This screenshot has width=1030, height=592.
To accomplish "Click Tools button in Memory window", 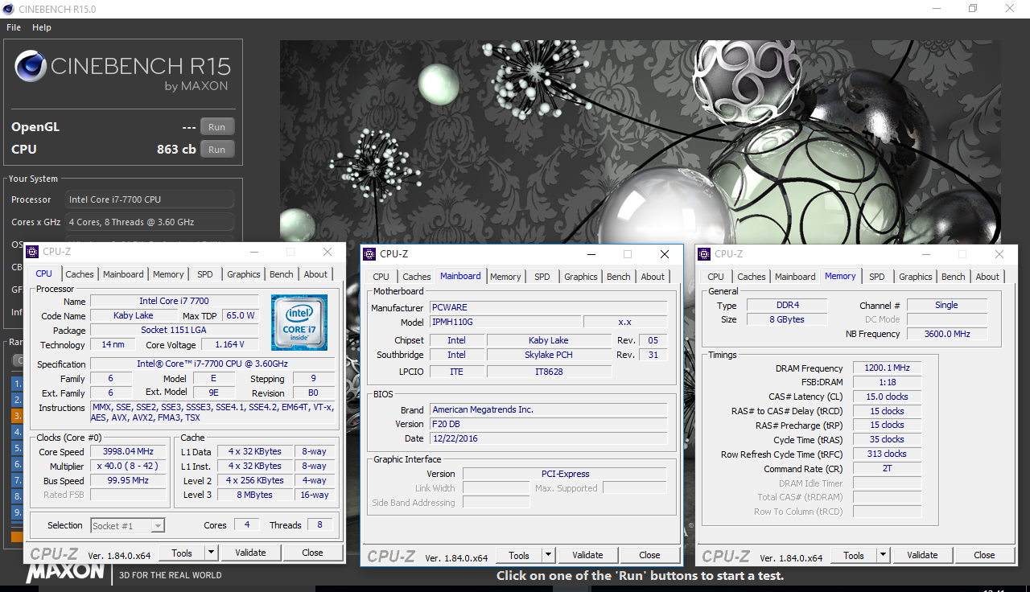I will coord(854,555).
